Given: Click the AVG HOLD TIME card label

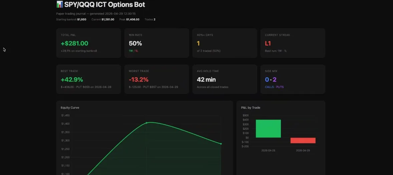Looking at the screenshot, I should 208,71.
